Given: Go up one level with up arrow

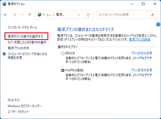Looking at the screenshot, I should [x=30, y=15].
